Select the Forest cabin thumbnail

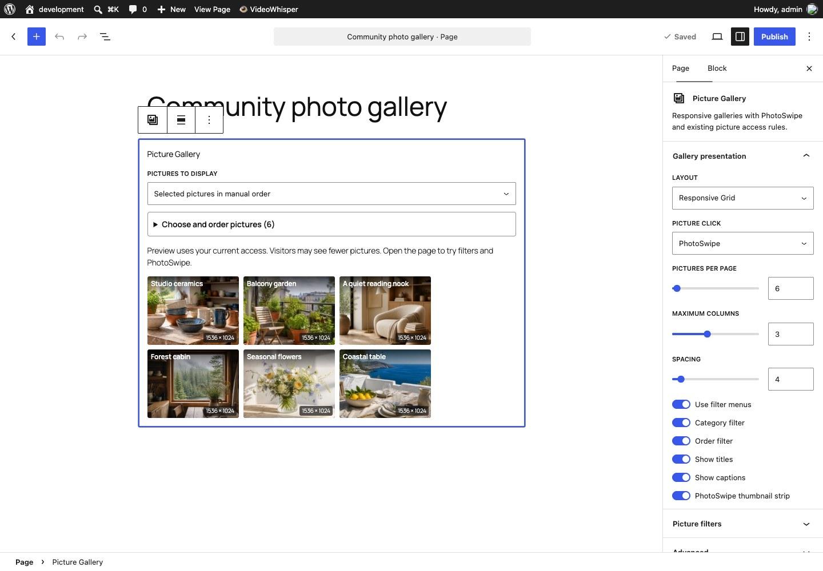[x=193, y=384]
